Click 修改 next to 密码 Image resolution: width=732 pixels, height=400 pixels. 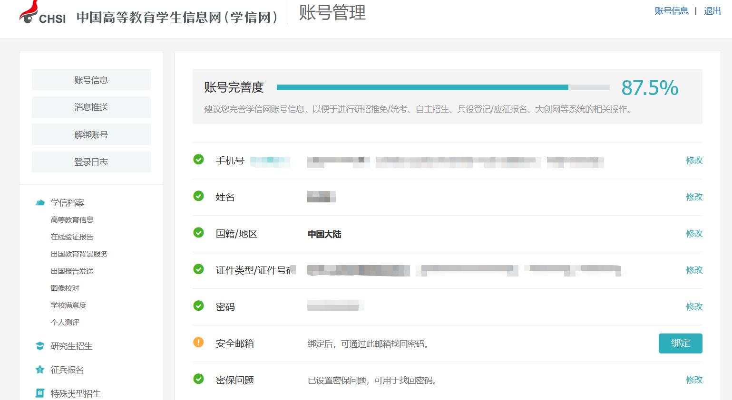point(694,306)
